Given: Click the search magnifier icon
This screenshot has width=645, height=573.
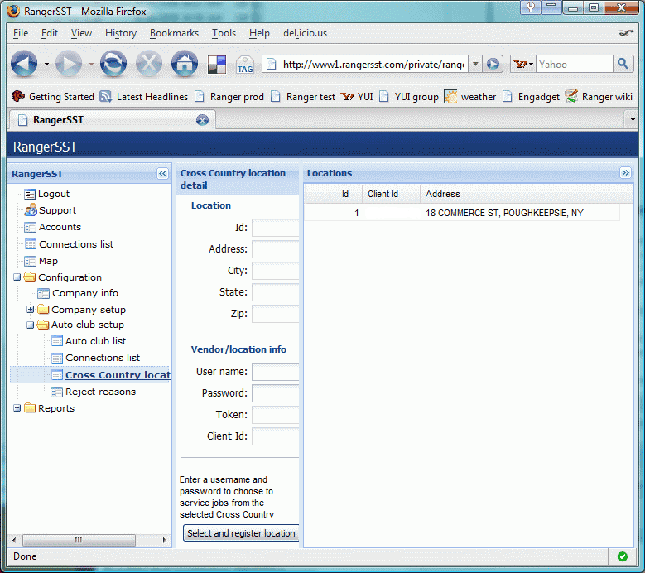Looking at the screenshot, I should pyautogui.click(x=623, y=64).
